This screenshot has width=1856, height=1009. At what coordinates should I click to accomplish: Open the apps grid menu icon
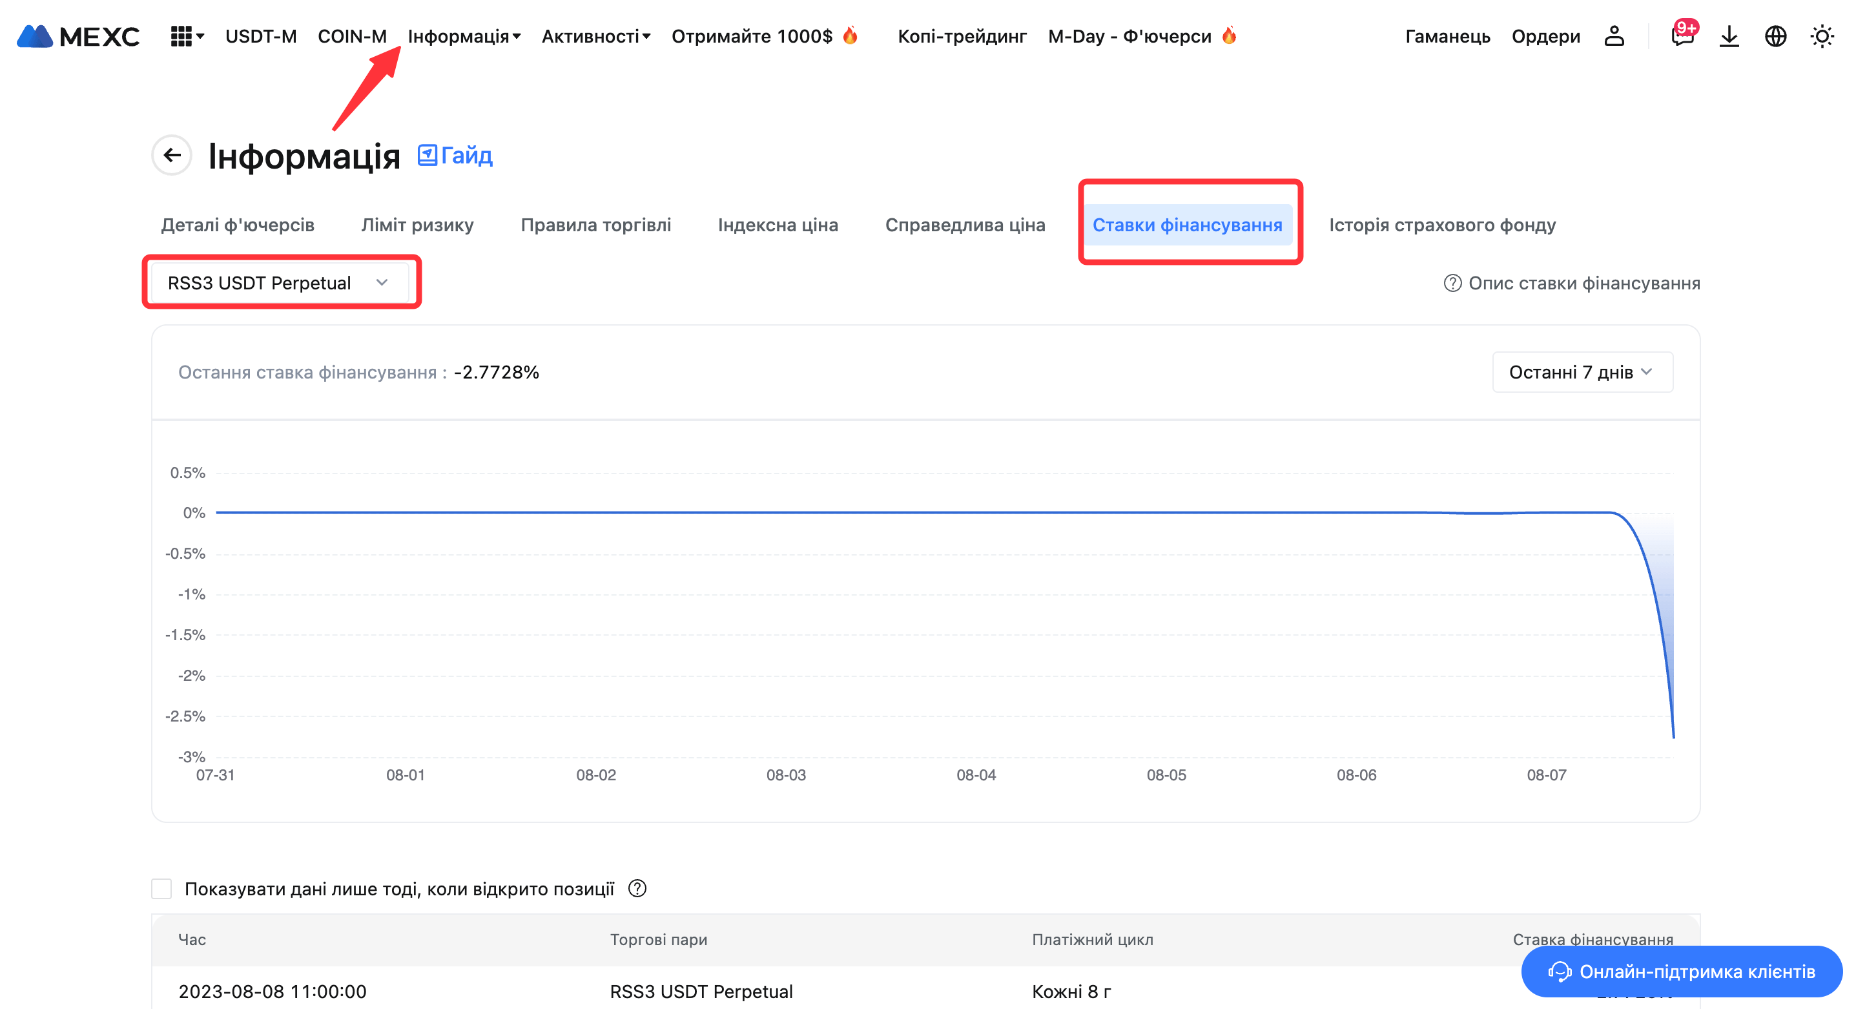point(181,36)
